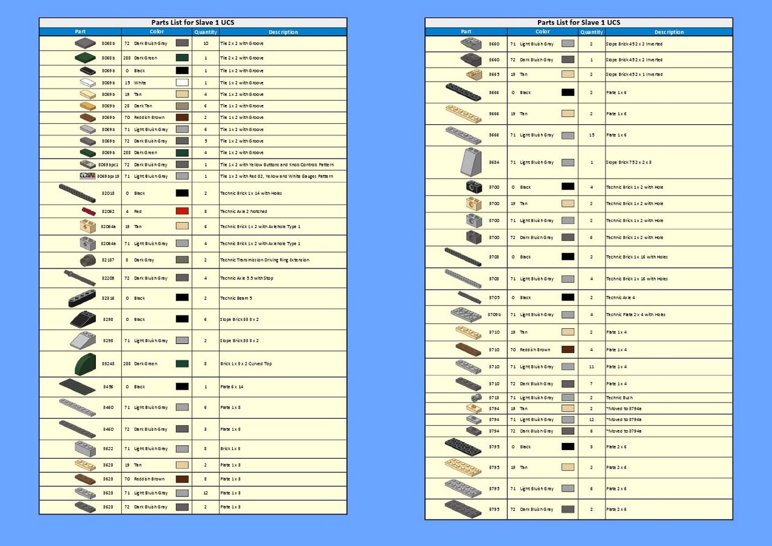
Task: Select the 3069bpx19 gauges pattern tile image
Action: 87,176
